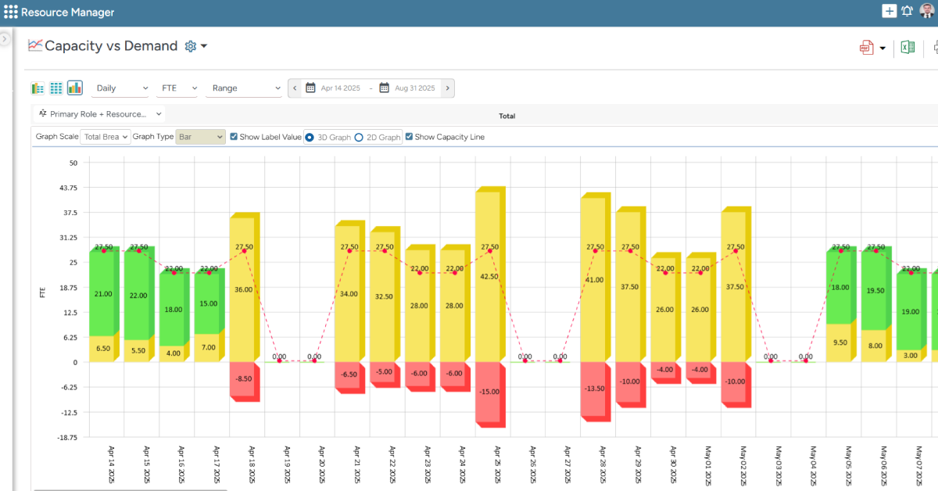Image resolution: width=938 pixels, height=491 pixels.
Task: Select the 2D Graph radio button
Action: (359, 136)
